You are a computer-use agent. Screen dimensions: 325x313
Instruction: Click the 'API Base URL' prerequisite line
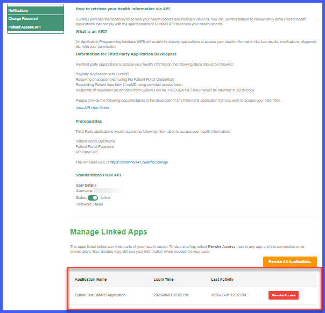(x=87, y=152)
